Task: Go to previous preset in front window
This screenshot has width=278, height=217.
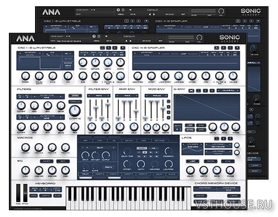Action: pyautogui.click(x=126, y=41)
